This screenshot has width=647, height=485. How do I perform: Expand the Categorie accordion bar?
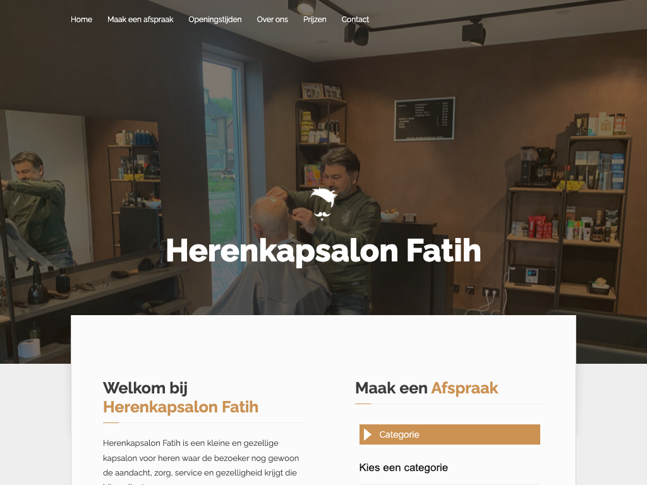[450, 434]
